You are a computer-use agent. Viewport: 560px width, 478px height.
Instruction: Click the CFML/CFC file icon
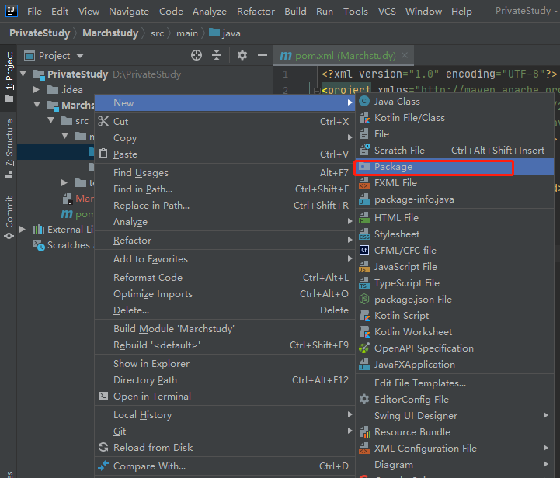click(364, 251)
